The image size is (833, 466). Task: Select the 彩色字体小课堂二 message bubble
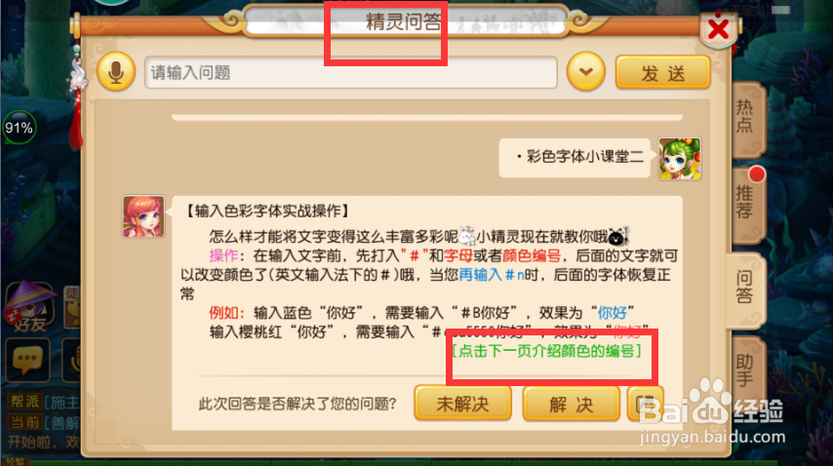(x=575, y=158)
